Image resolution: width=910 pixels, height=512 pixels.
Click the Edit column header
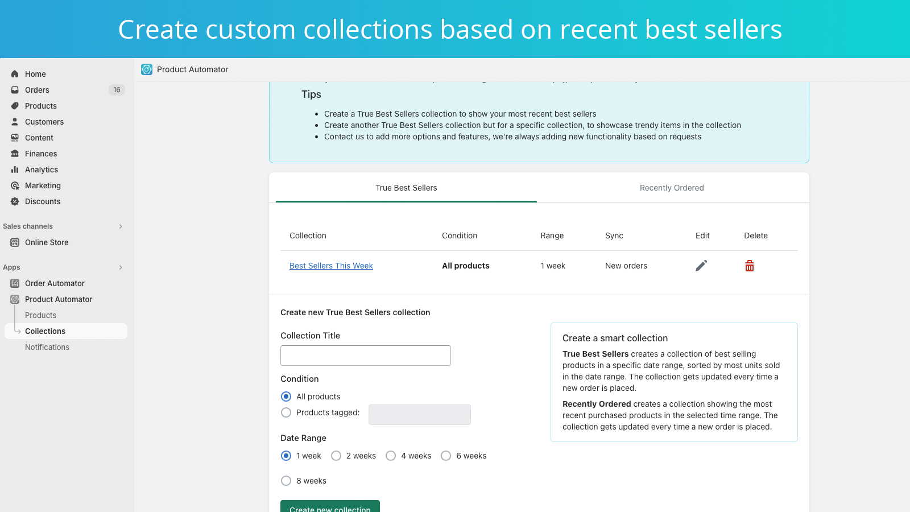[702, 236]
